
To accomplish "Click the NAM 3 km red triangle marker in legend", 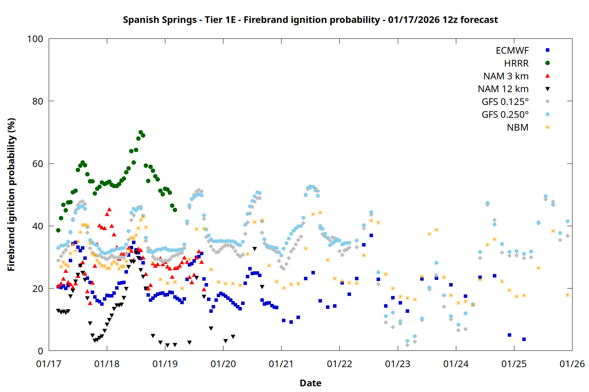I will [547, 76].
